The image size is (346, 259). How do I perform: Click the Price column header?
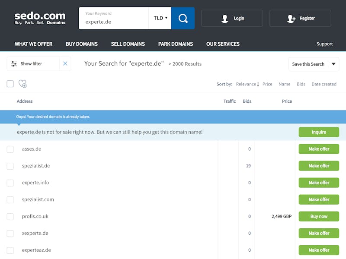(x=287, y=101)
